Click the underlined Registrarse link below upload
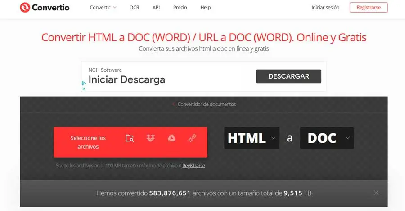The height and width of the screenshot is (211, 405). pos(193,166)
